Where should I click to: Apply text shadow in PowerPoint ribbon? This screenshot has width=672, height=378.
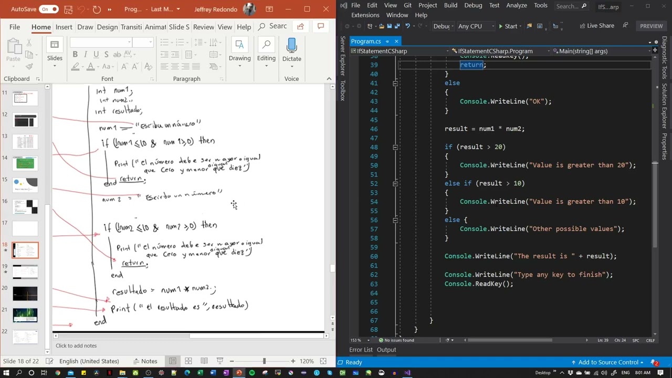pos(107,55)
